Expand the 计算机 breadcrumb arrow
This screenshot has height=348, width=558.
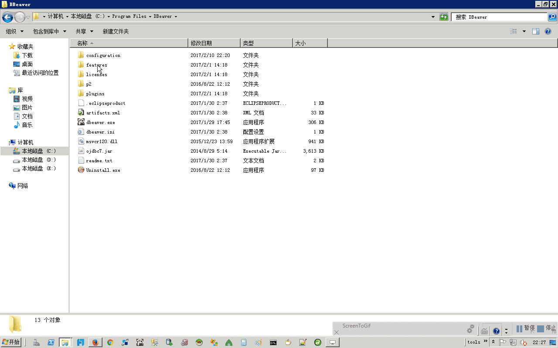[67, 17]
